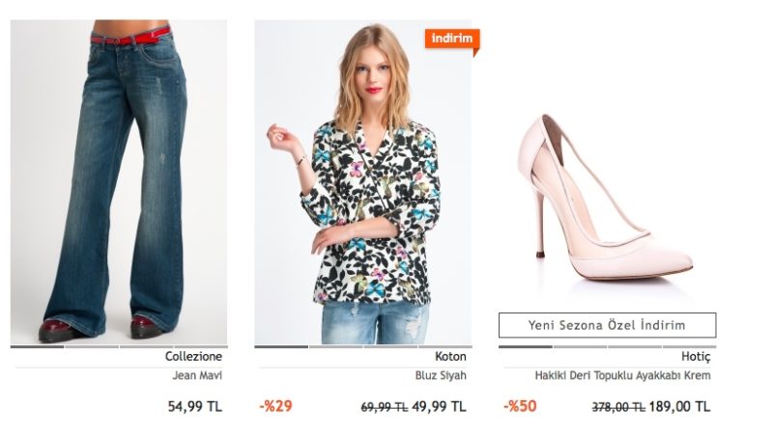Select active first indicator segment under blouse
Image resolution: width=773 pixels, height=434 pixels.
point(281,346)
